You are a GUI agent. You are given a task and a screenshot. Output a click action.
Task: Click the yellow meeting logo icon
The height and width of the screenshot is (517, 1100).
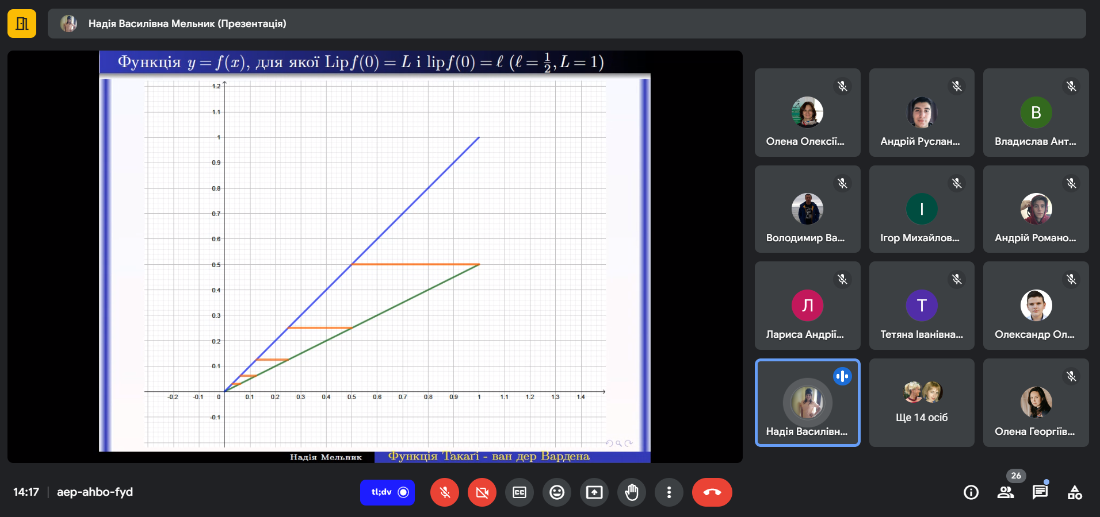[22, 24]
